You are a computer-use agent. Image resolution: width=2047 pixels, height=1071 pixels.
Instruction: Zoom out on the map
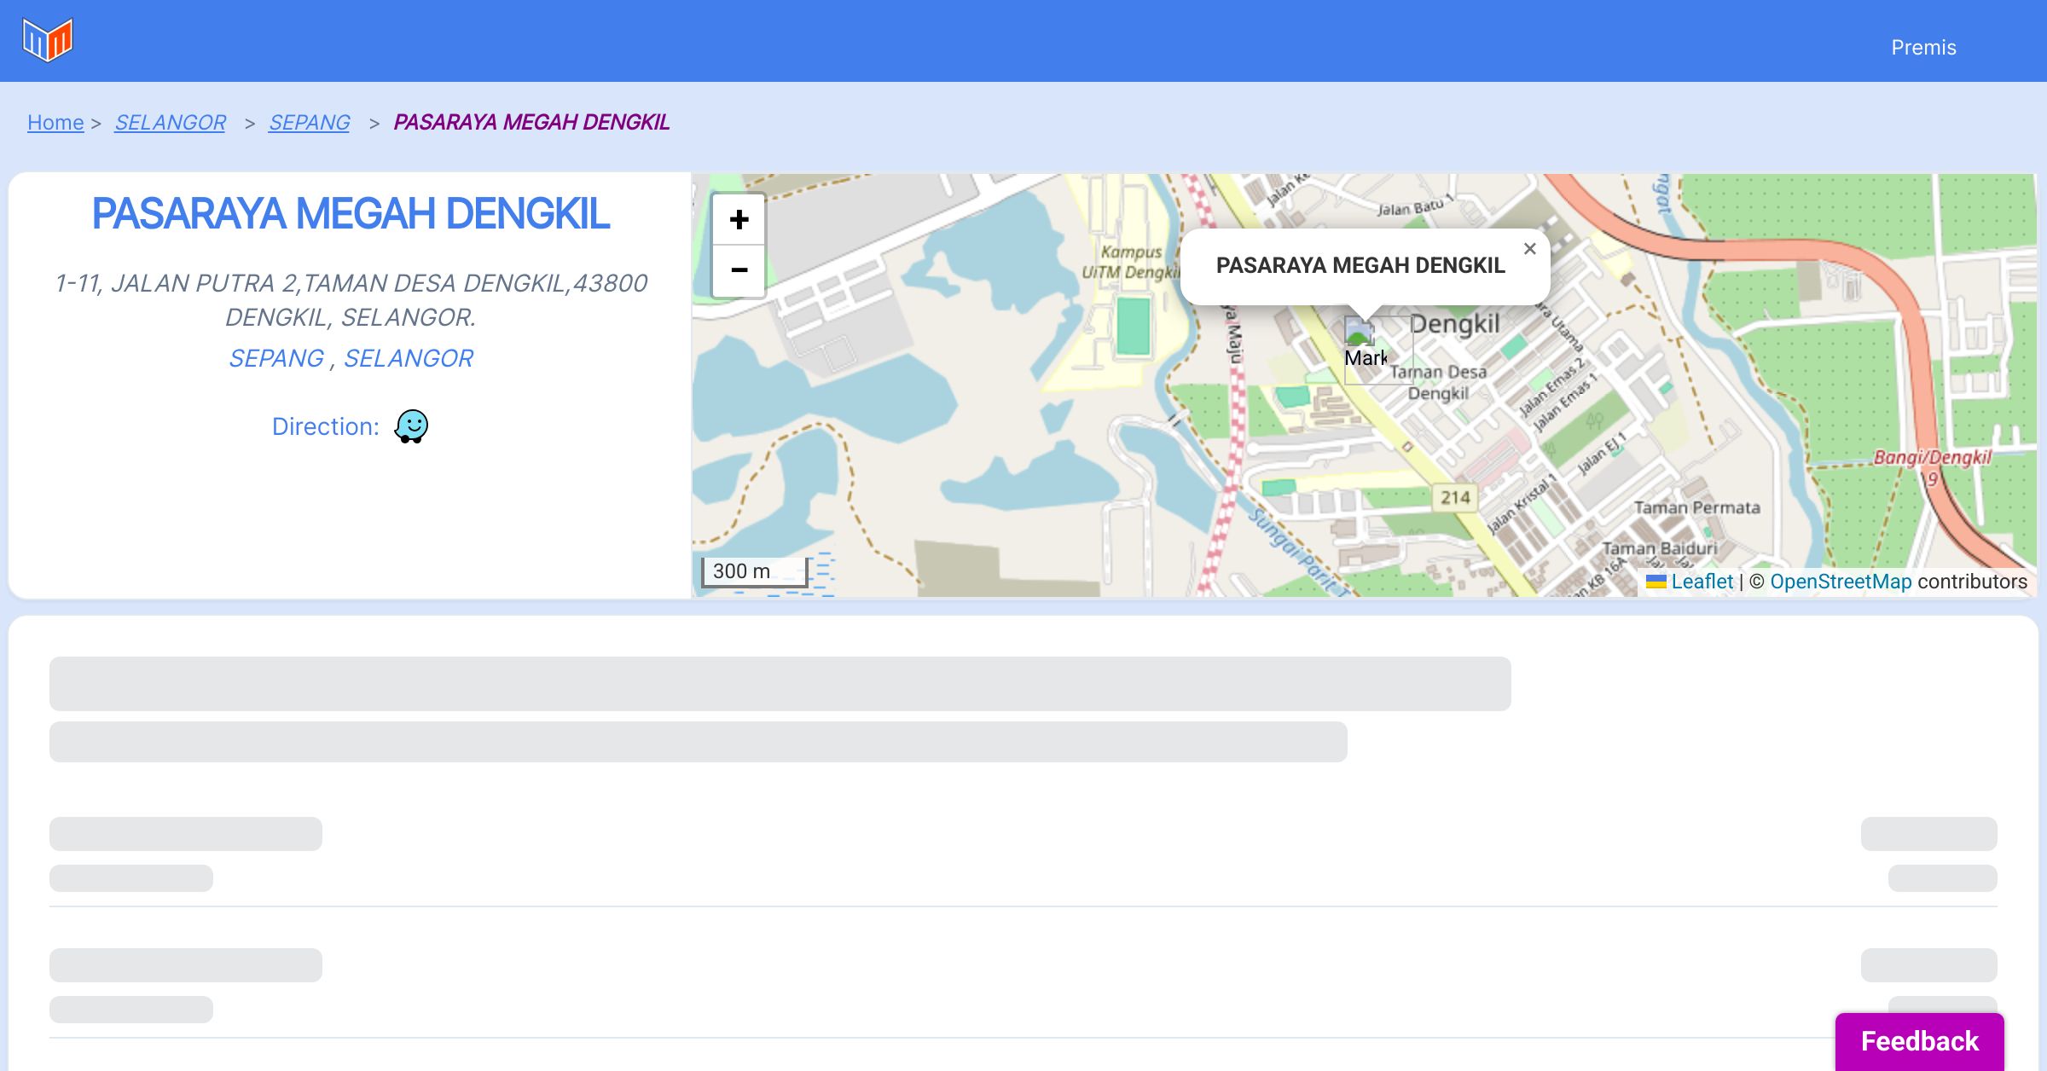[x=739, y=270]
